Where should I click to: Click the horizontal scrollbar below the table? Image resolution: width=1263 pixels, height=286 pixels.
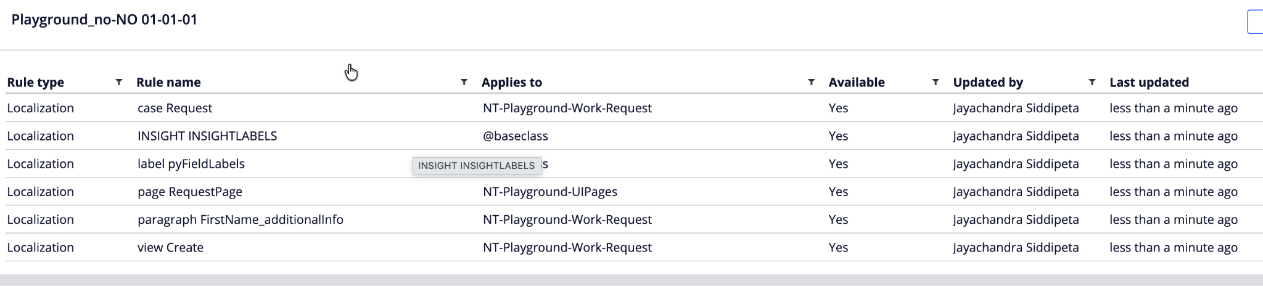(631, 280)
